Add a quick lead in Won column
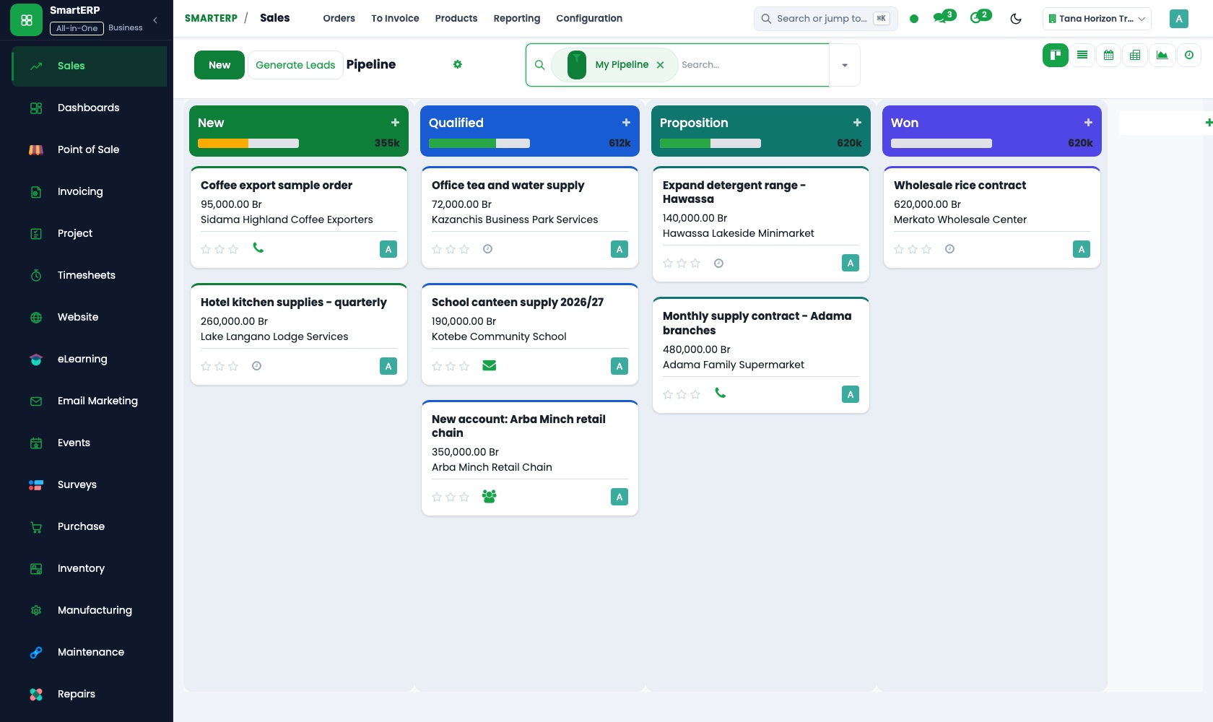Screen dimensions: 1213x722 [x=1088, y=123]
